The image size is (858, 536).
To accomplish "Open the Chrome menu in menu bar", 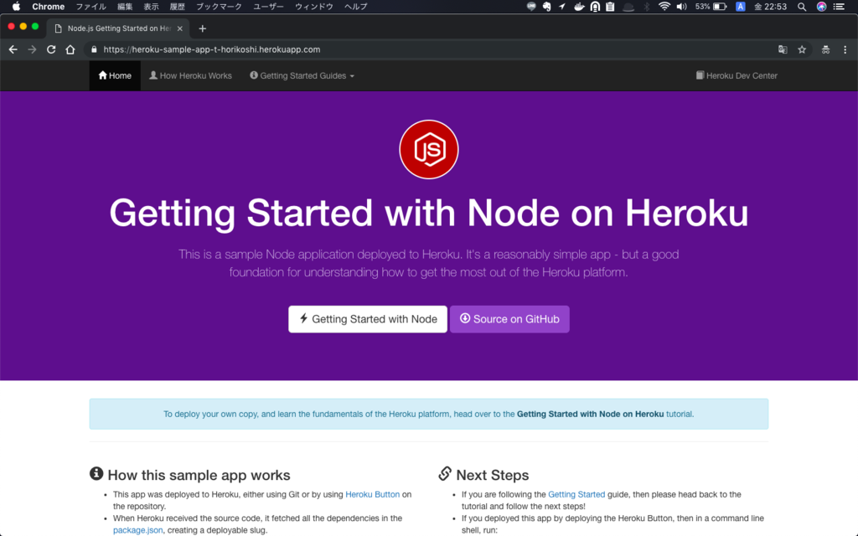I will pyautogui.click(x=48, y=7).
